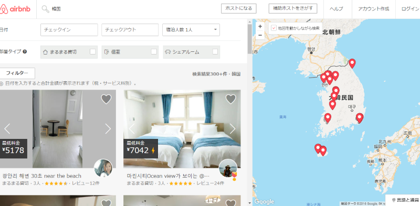Open the Airbnb logo home link

[15, 9]
